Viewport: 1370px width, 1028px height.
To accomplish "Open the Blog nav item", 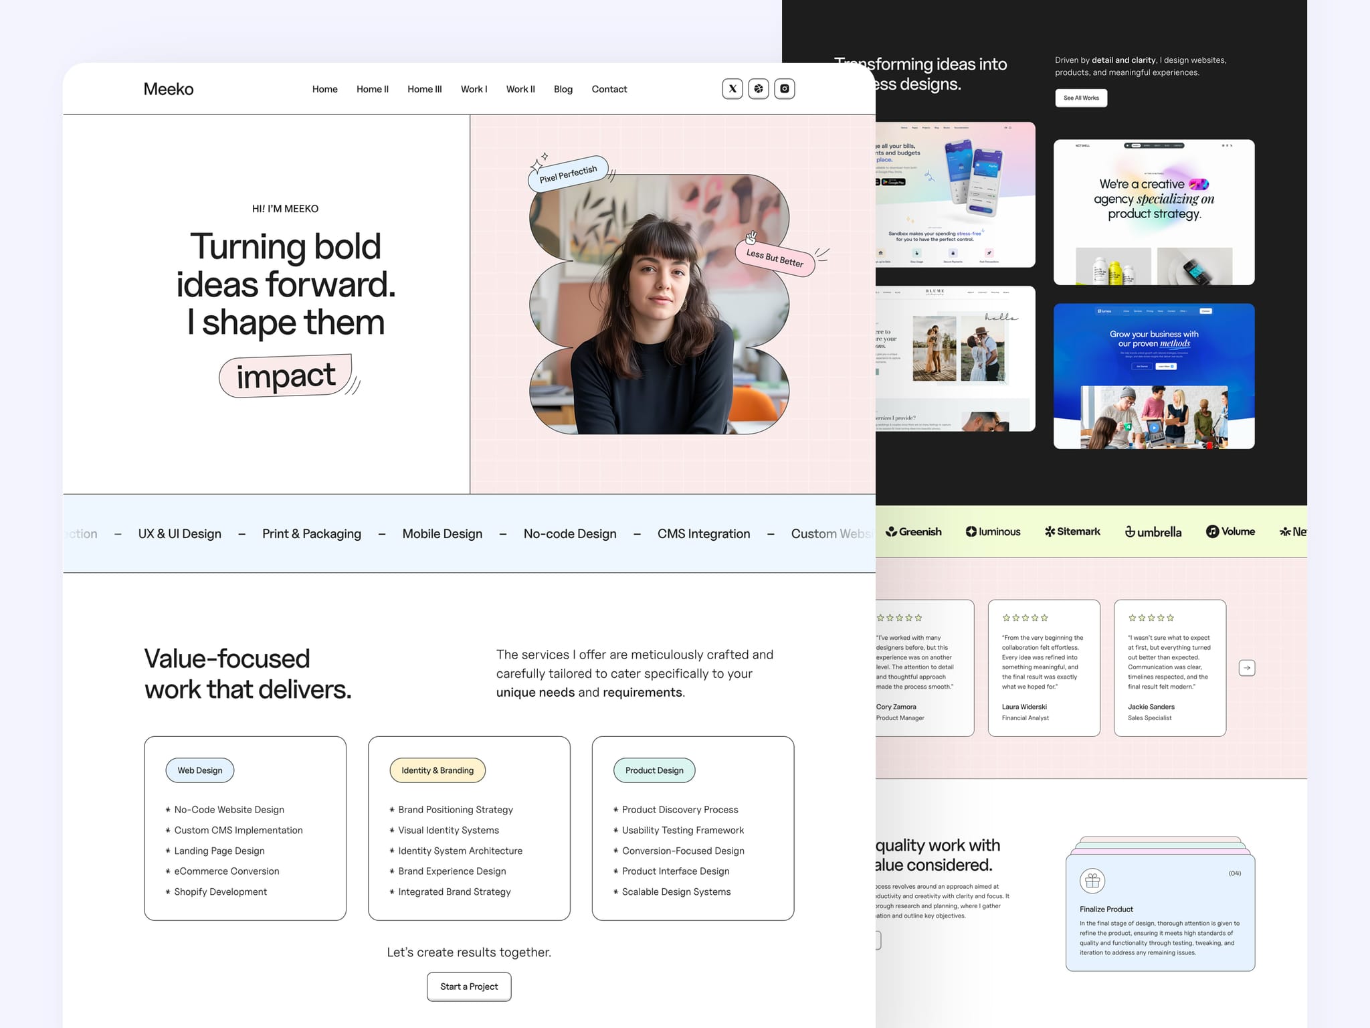I will [x=563, y=89].
